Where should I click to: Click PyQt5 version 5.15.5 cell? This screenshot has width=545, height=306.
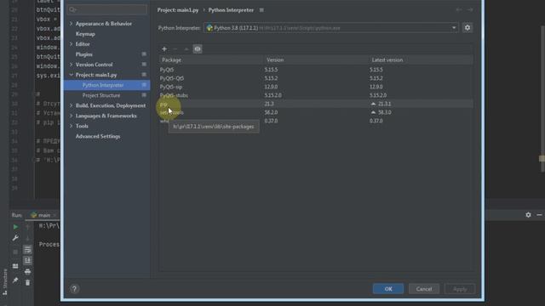pyautogui.click(x=271, y=70)
